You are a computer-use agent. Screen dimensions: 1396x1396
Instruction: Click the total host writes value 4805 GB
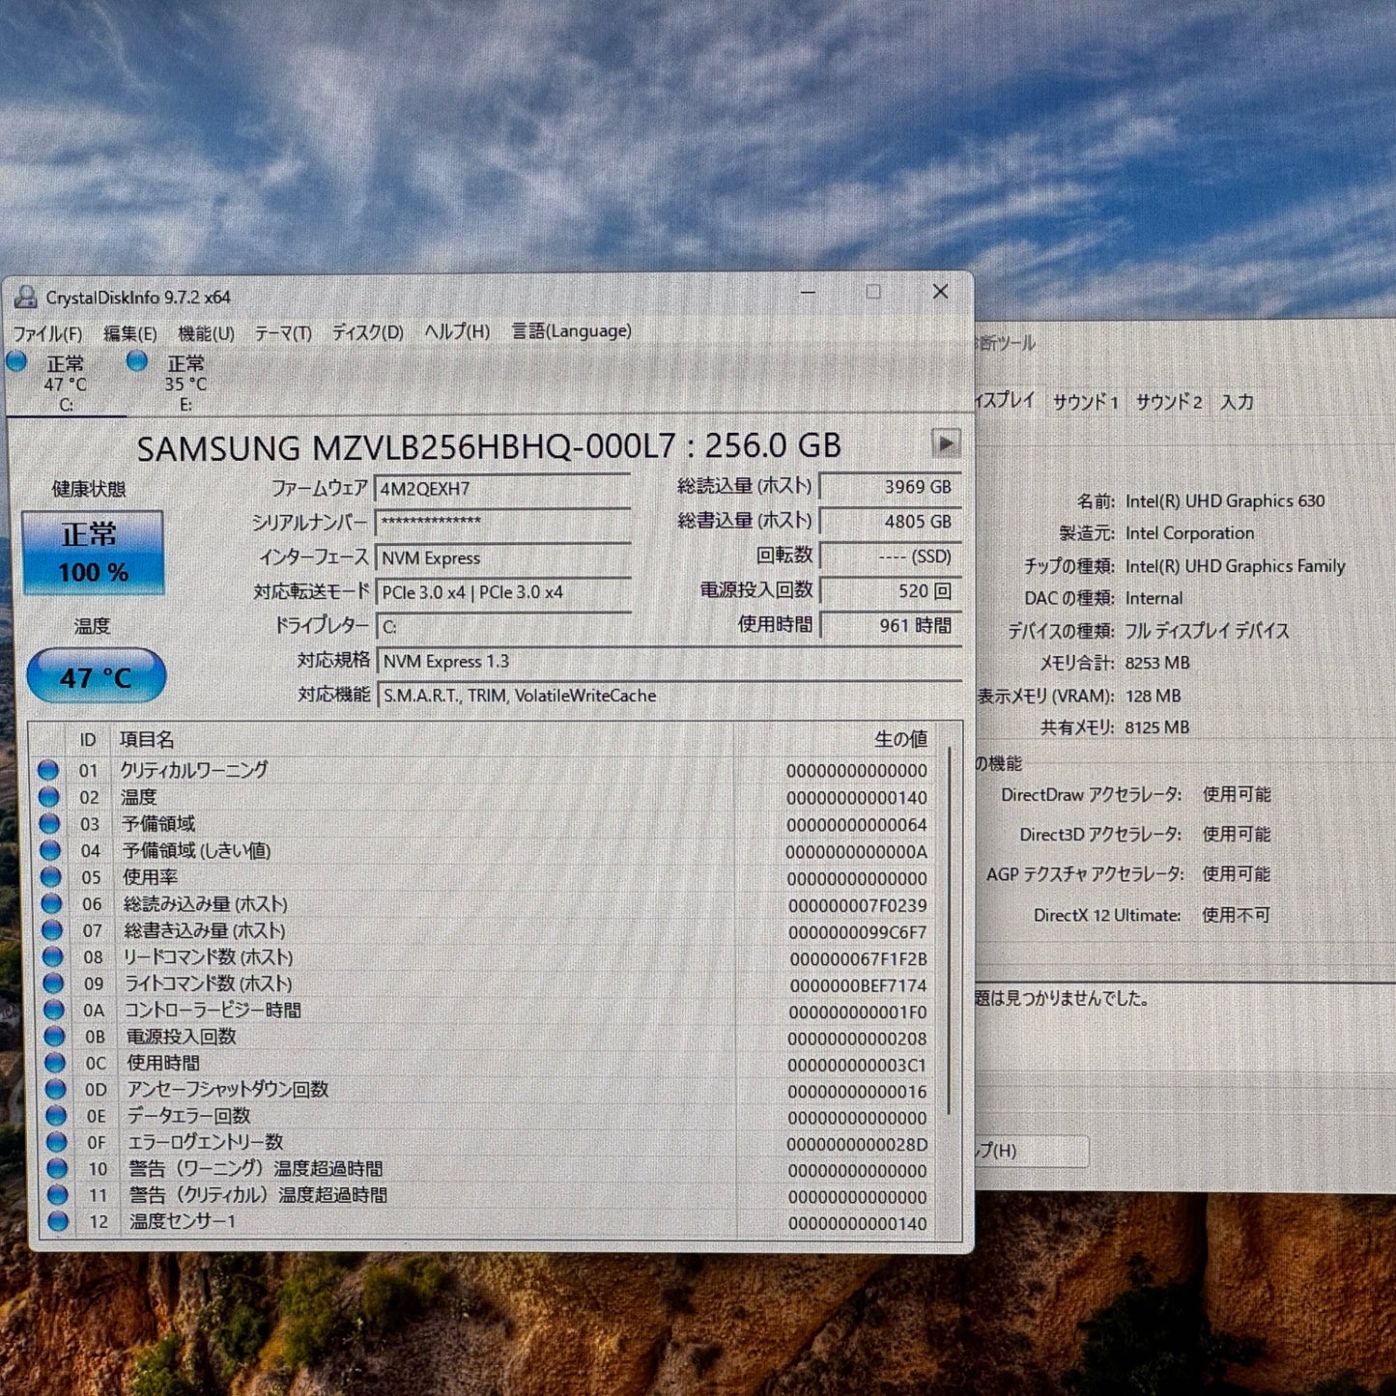[890, 522]
